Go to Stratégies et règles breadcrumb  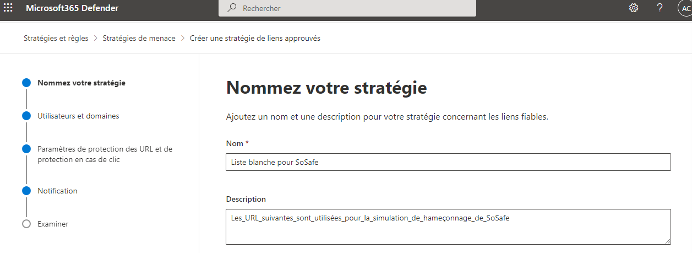tap(56, 38)
